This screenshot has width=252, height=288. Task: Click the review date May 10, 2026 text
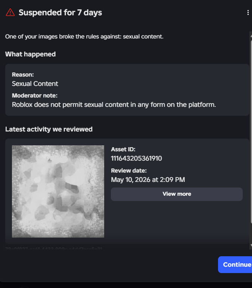click(148, 180)
